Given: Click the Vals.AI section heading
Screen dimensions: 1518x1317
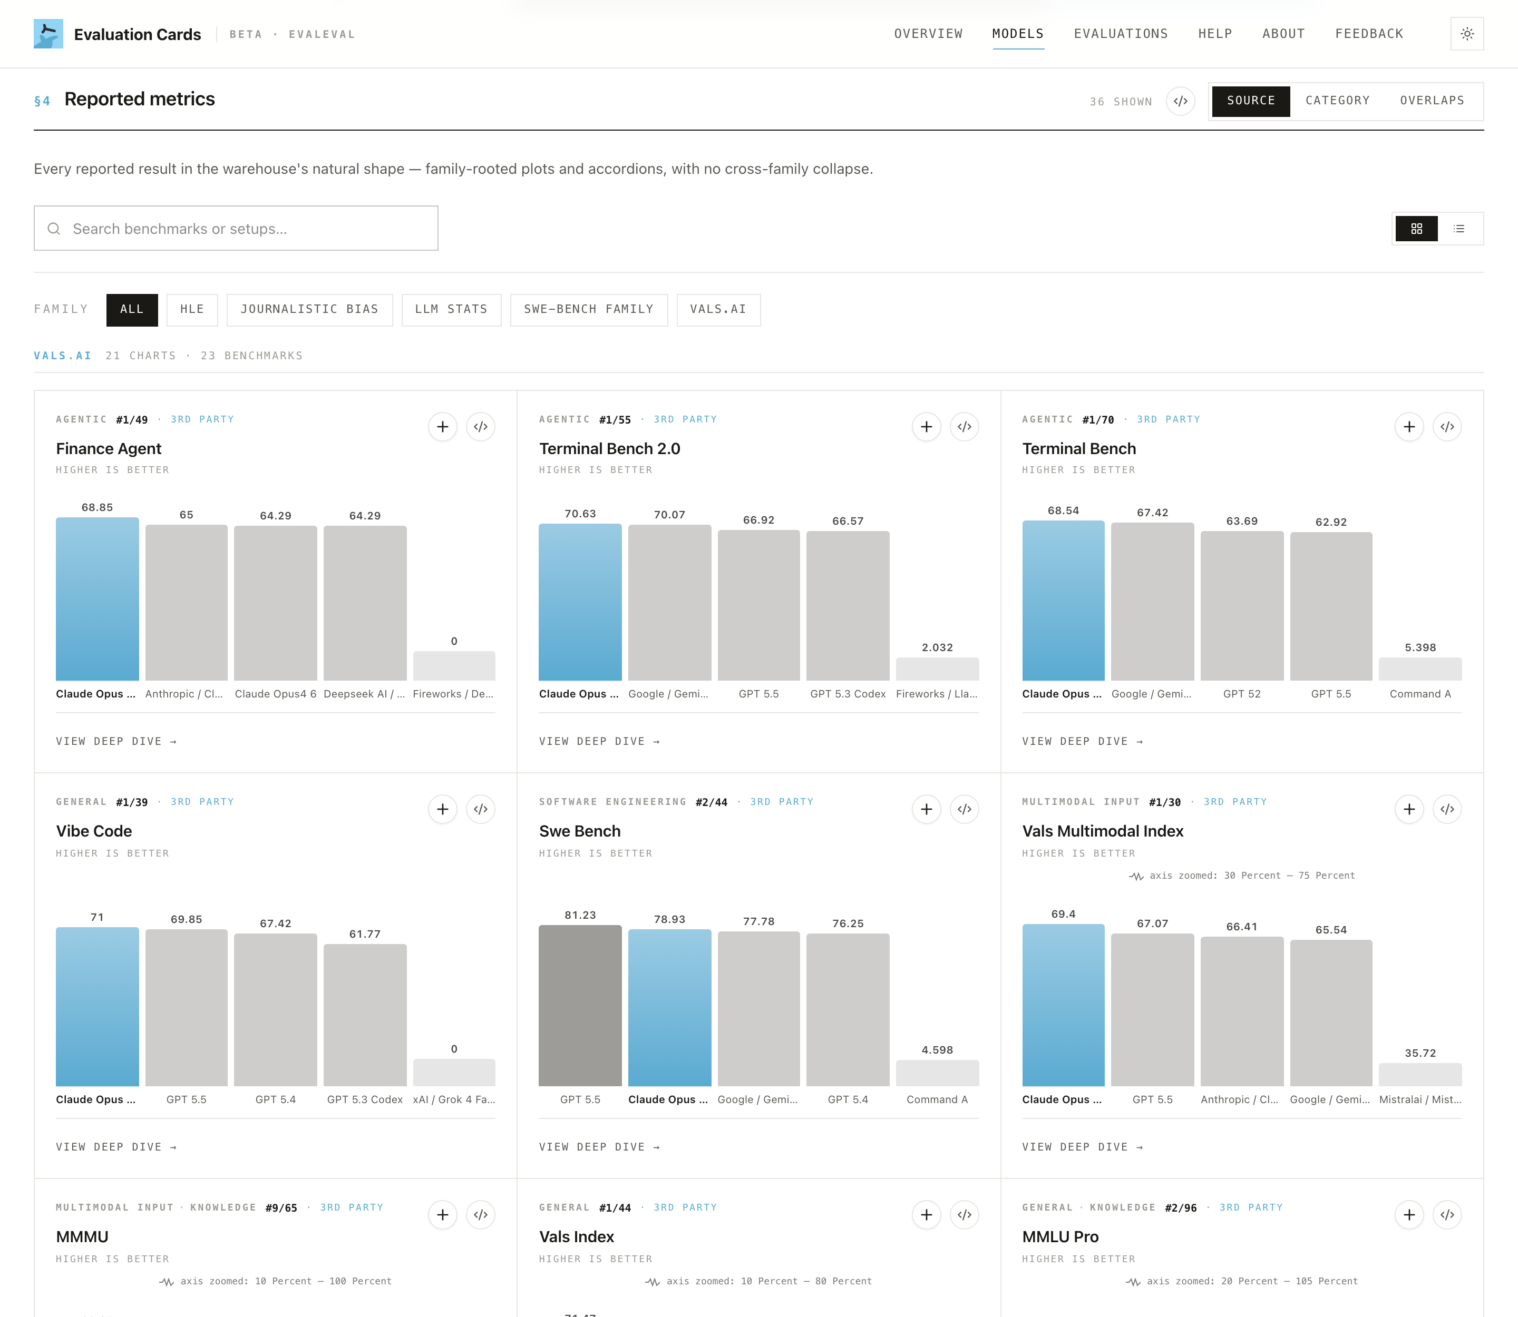Looking at the screenshot, I should (x=63, y=356).
